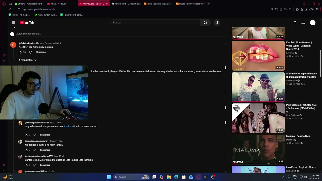Open GX Corner in the Opera sidebar
This screenshot has height=181, width=322.
click(4, 165)
